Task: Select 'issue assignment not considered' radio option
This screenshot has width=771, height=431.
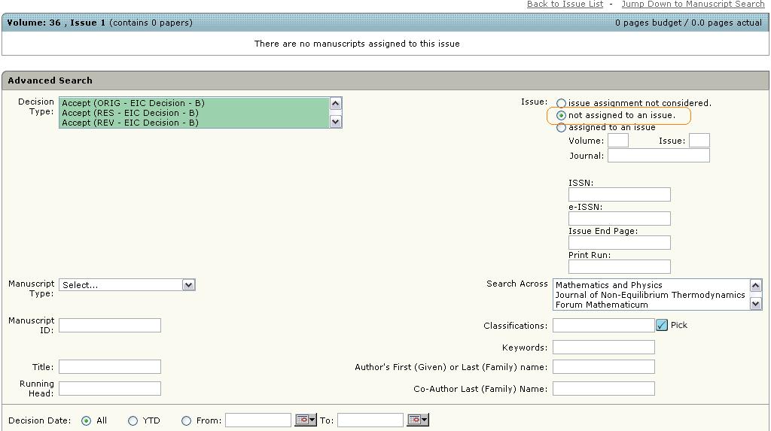Action: (561, 104)
